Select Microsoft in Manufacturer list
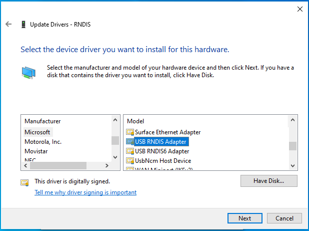This screenshot has height=231, width=309. coord(37,132)
